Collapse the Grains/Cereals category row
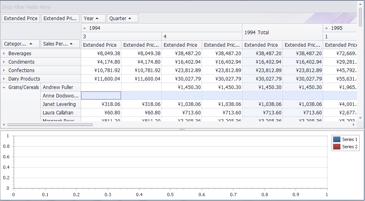The image size is (365, 201). click(x=4, y=87)
